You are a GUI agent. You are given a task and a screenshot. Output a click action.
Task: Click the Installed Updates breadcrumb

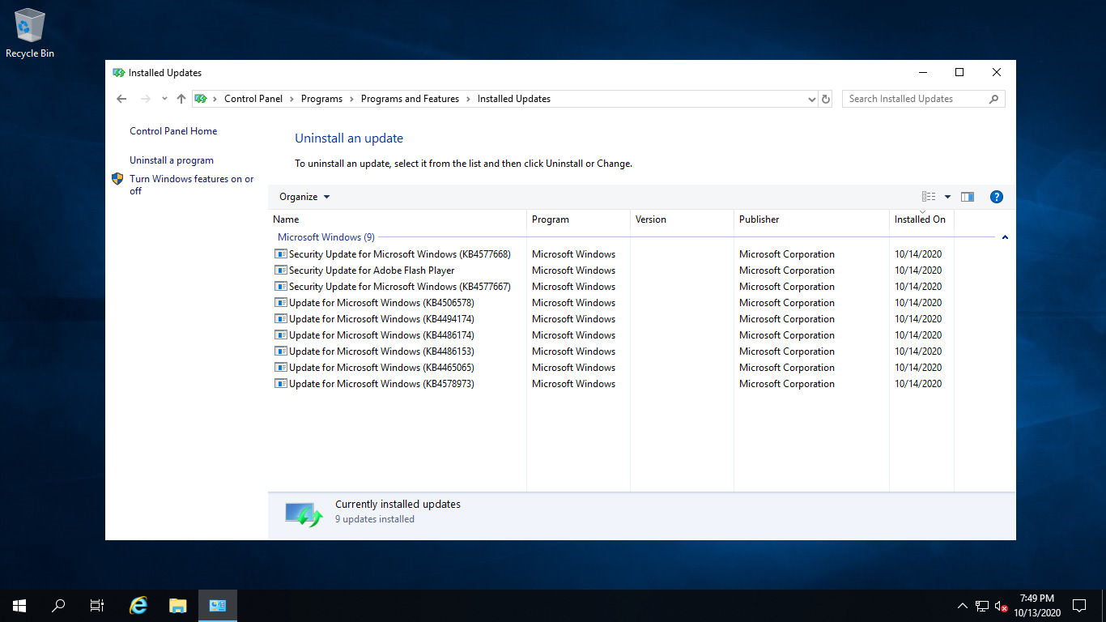pyautogui.click(x=514, y=99)
